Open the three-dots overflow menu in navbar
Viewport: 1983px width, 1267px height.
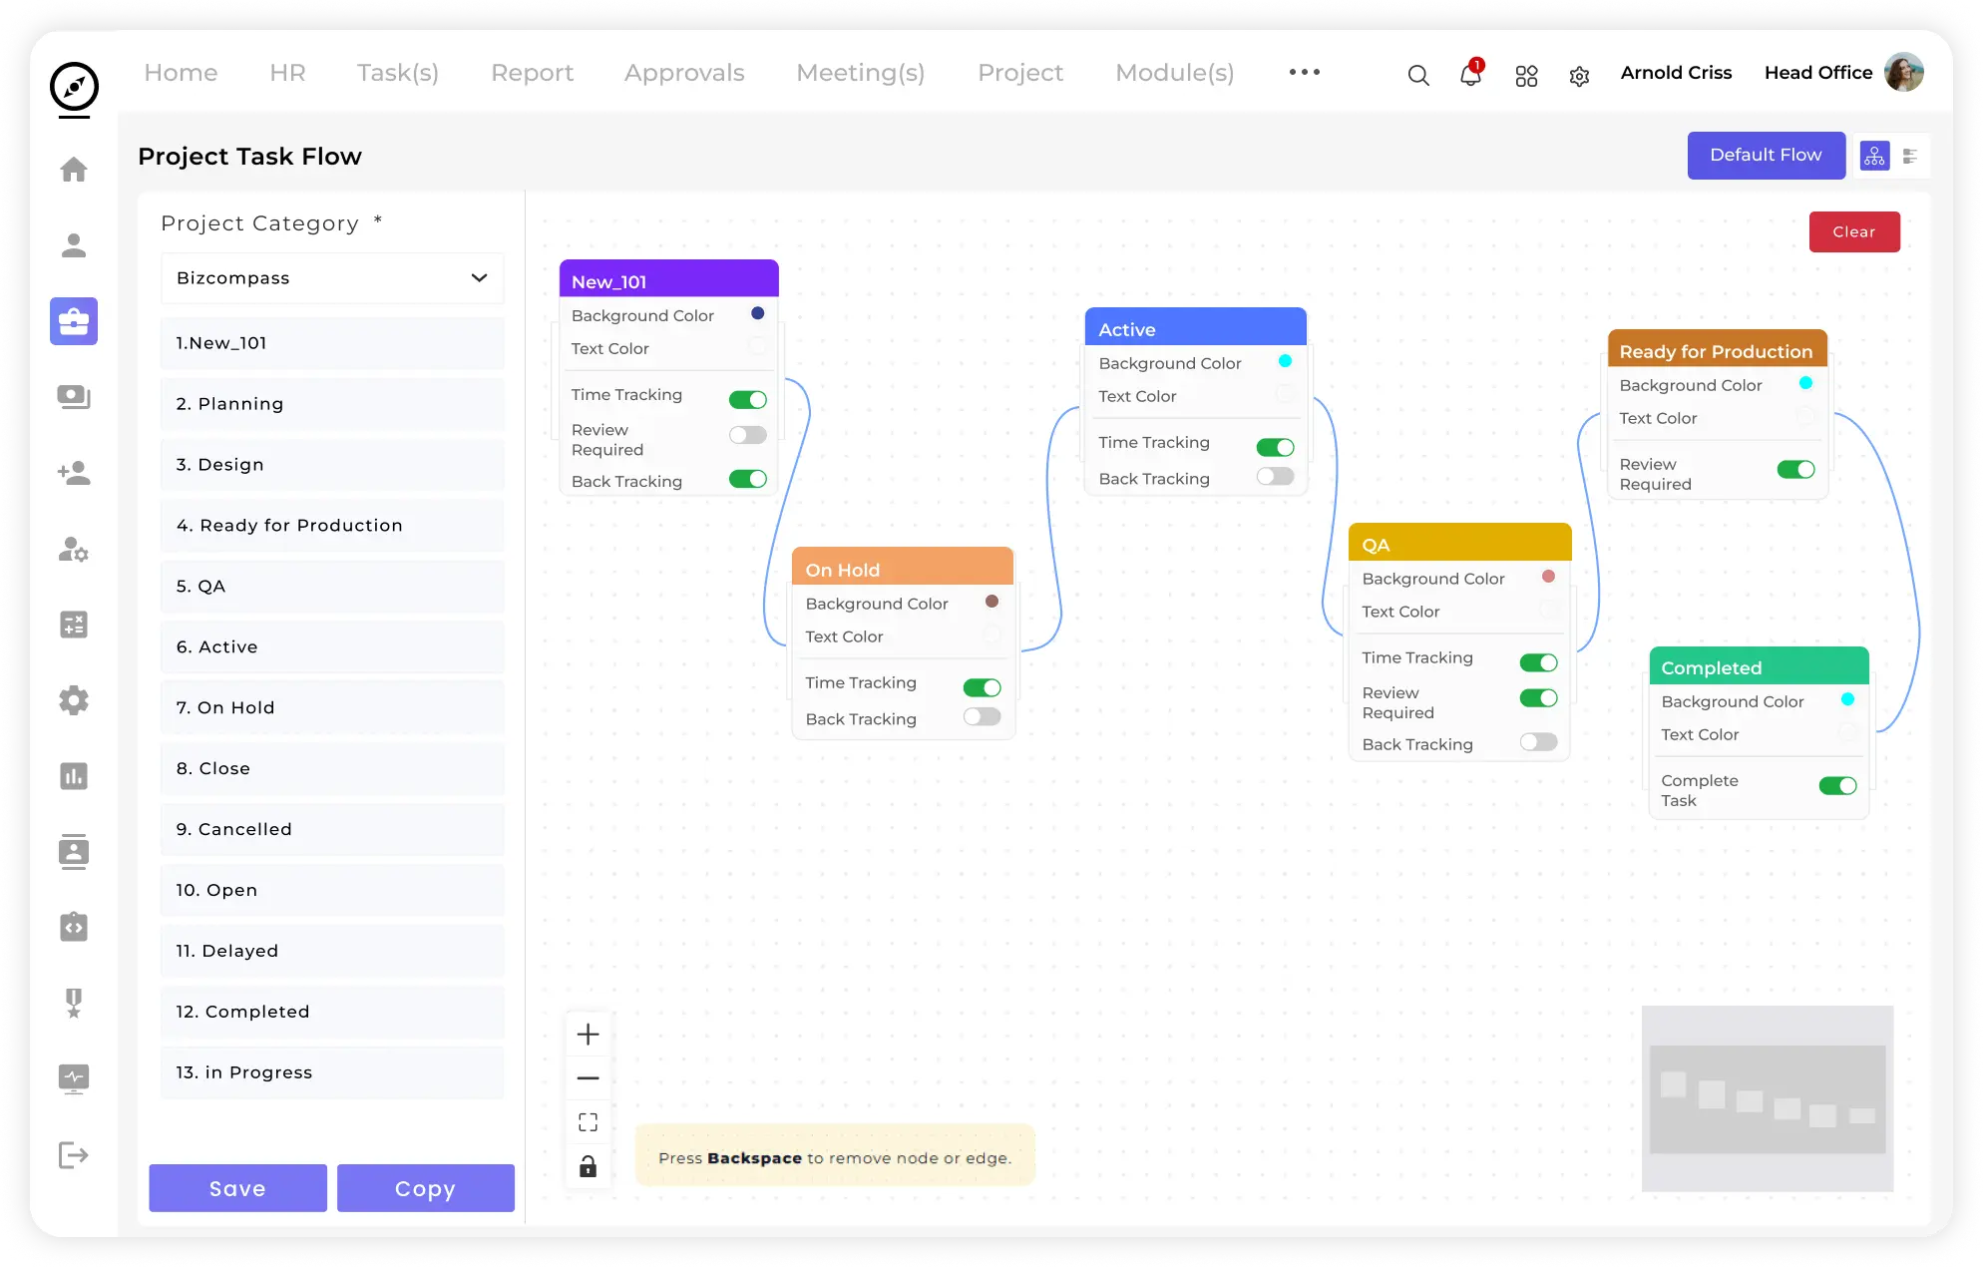pyautogui.click(x=1304, y=72)
